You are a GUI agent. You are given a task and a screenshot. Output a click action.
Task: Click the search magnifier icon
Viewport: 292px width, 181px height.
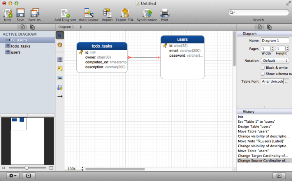pyautogui.click(x=232, y=12)
